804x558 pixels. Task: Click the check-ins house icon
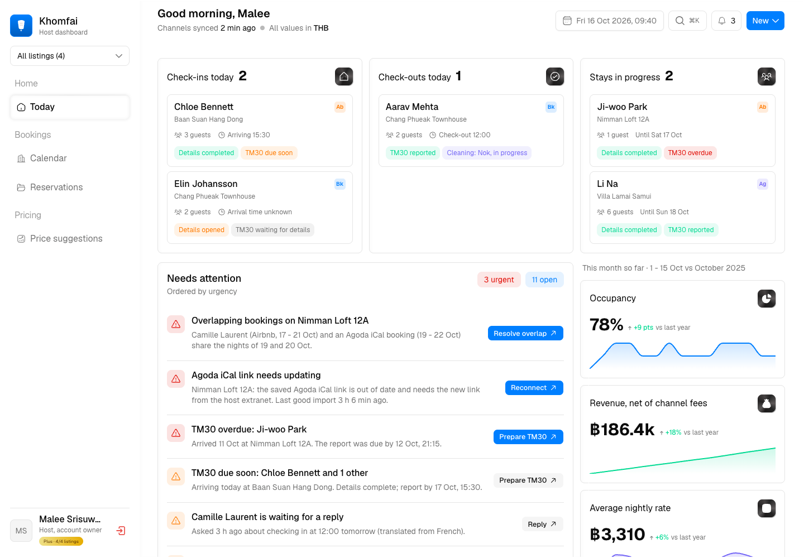(x=344, y=76)
